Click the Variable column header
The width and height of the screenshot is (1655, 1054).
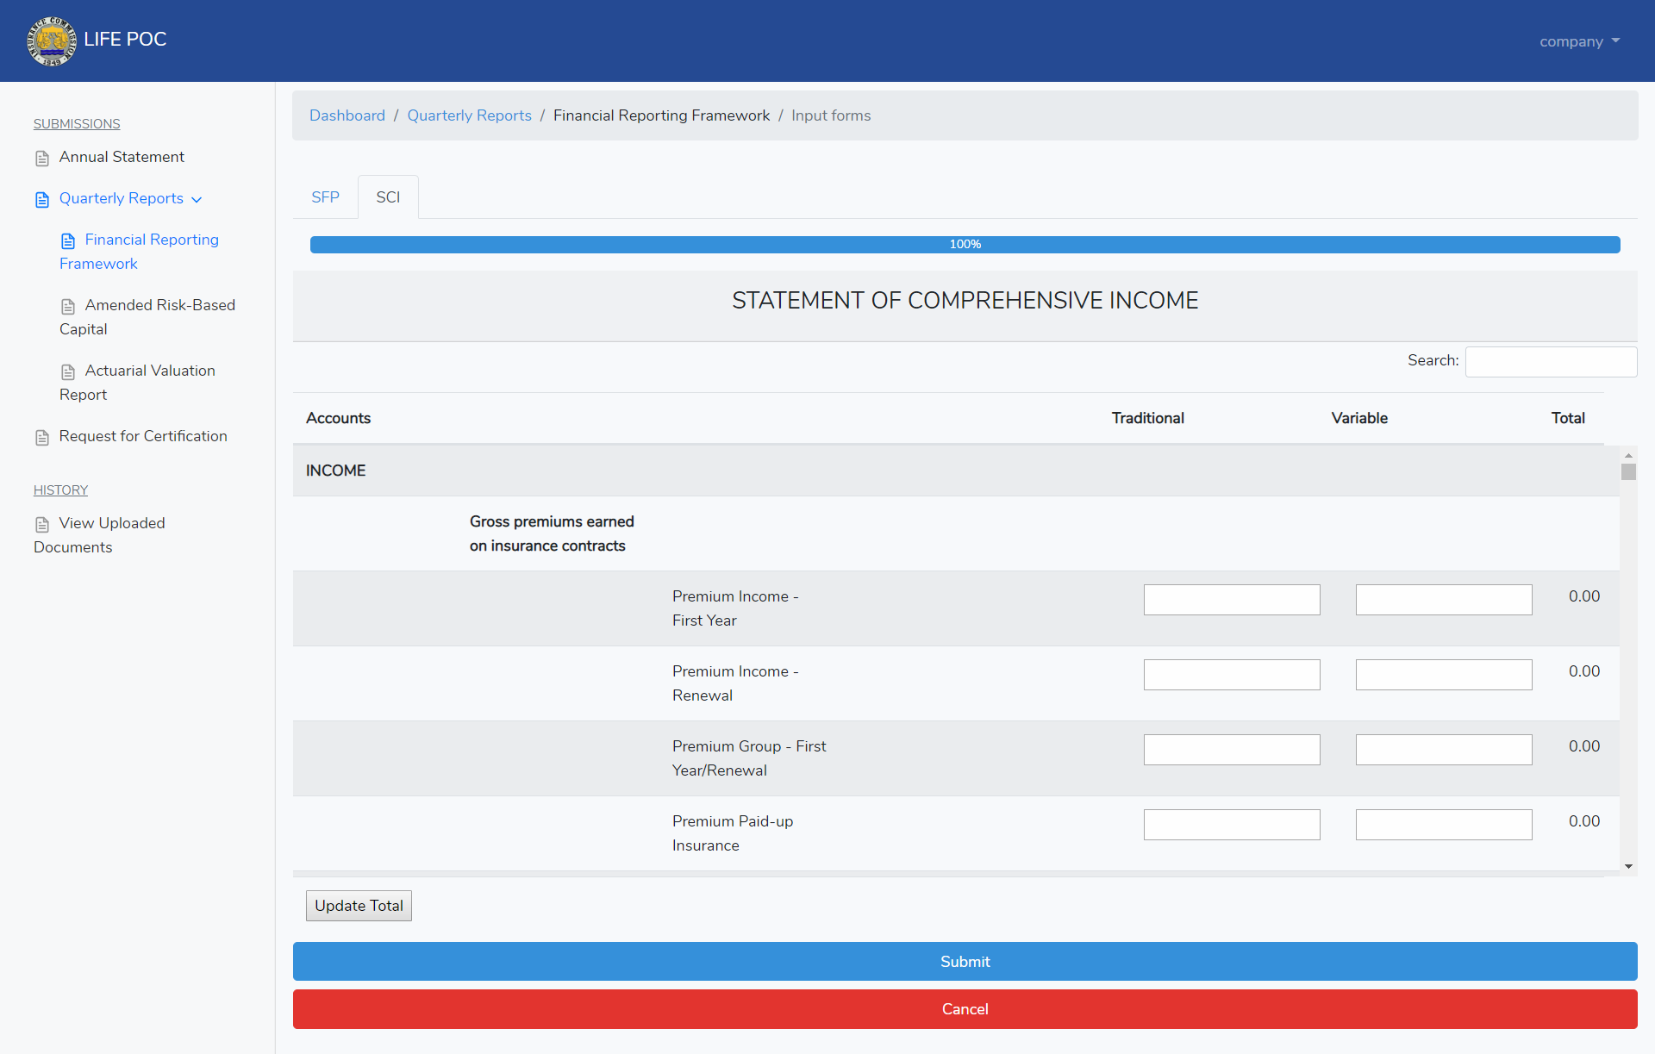1359,418
